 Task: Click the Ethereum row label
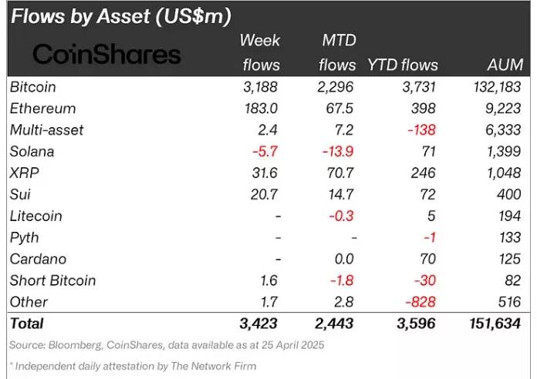42,109
